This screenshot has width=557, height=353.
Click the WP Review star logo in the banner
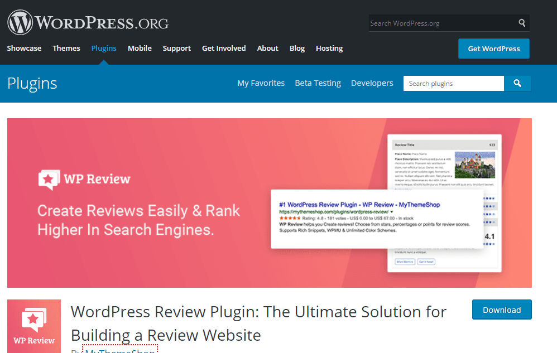(49, 180)
